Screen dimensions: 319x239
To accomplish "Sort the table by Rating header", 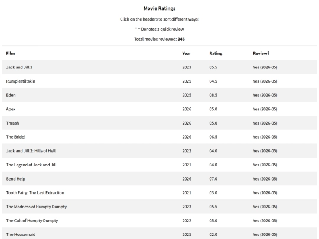I will point(216,53).
